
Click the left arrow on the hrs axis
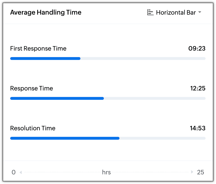click(21, 172)
